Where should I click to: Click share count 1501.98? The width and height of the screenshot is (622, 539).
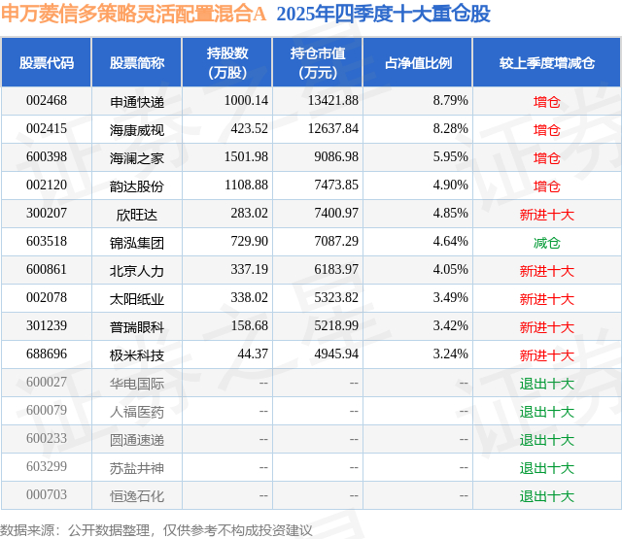point(246,157)
